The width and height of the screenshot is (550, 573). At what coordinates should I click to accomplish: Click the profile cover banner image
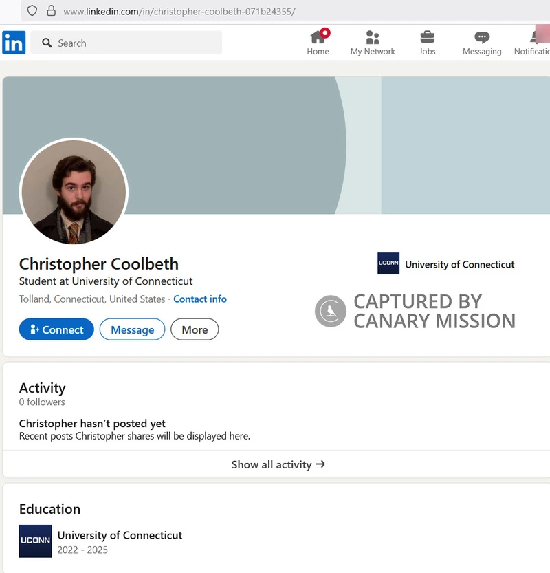pos(276,145)
